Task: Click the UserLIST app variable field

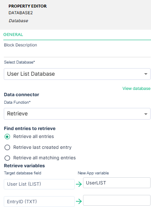Action: click(117, 183)
